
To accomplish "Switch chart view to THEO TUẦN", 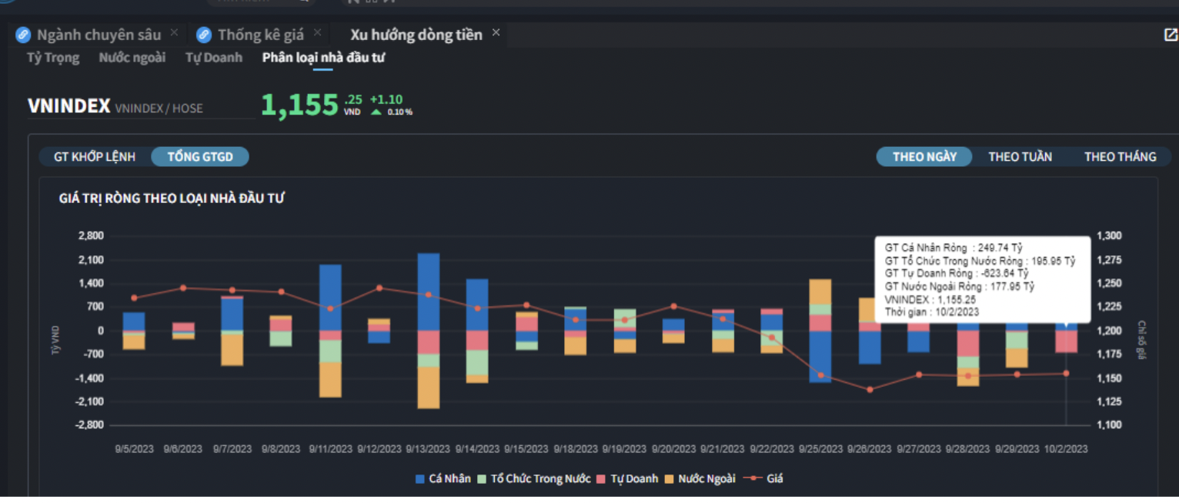I will (x=1020, y=157).
